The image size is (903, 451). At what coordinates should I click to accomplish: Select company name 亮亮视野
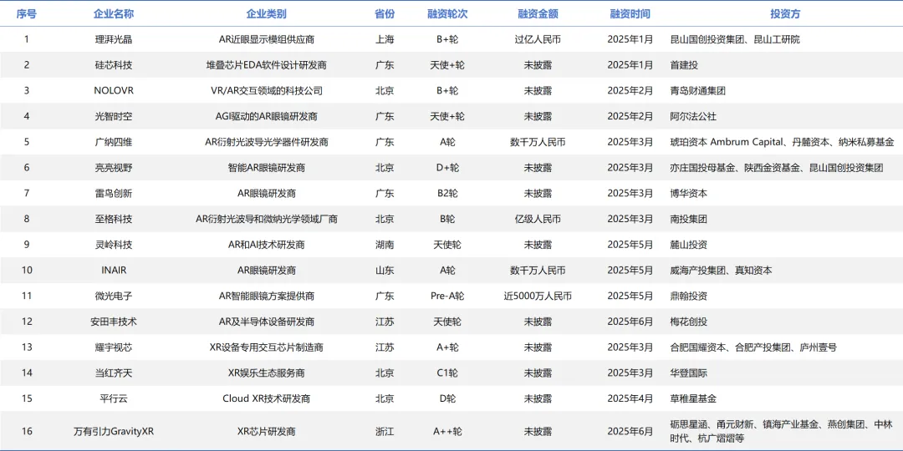114,168
